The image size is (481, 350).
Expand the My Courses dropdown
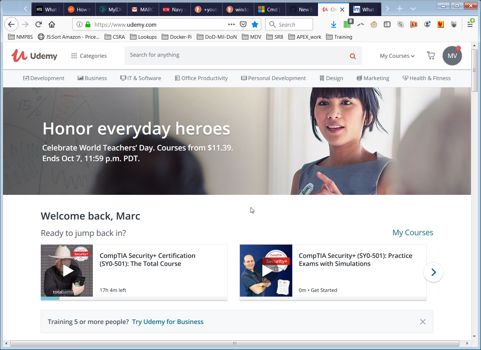tap(397, 56)
